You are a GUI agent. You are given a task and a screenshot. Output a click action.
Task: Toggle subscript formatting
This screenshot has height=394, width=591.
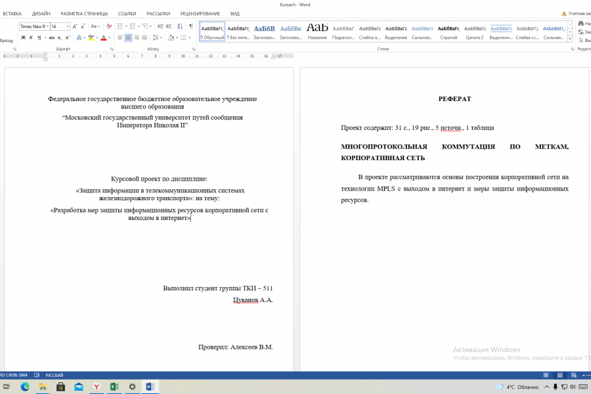[x=60, y=37]
